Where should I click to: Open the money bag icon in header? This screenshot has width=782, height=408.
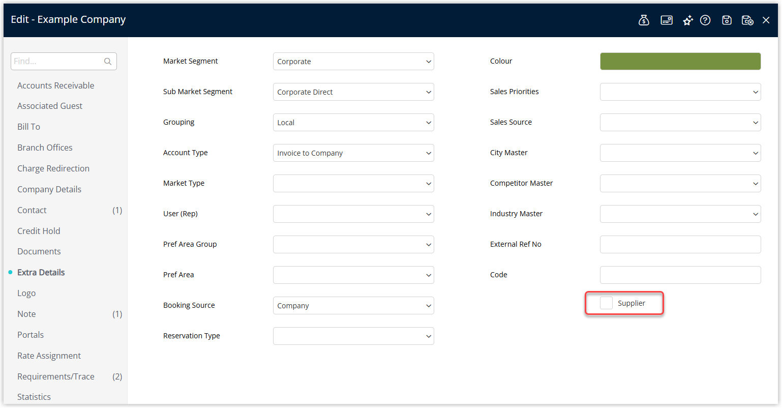[644, 20]
